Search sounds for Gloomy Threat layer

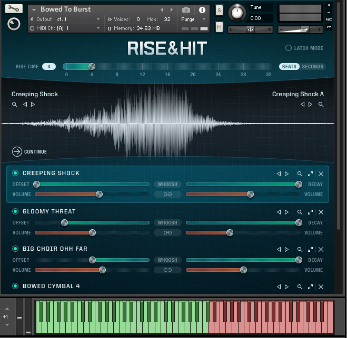pyautogui.click(x=300, y=212)
